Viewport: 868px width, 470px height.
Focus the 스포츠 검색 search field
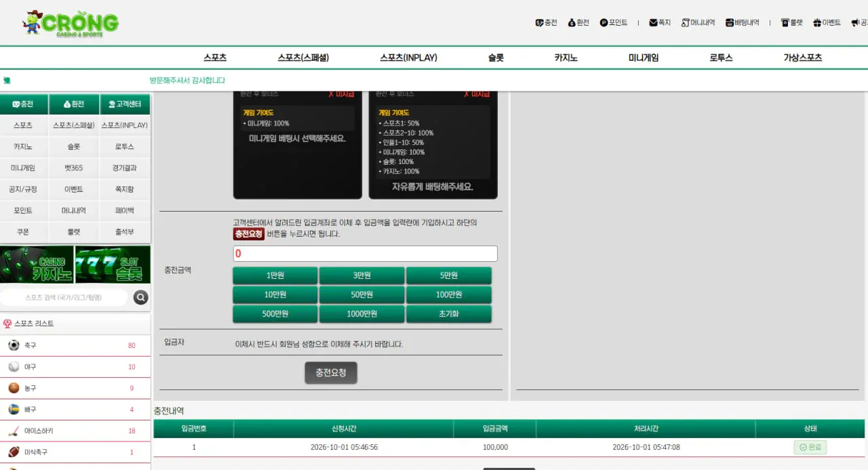tap(64, 297)
